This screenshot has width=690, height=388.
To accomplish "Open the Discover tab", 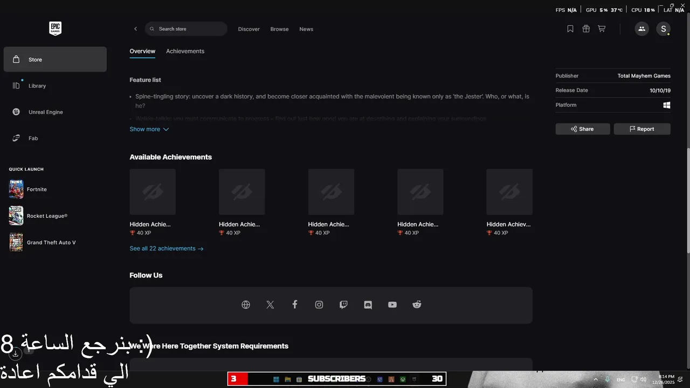I will coord(249,29).
